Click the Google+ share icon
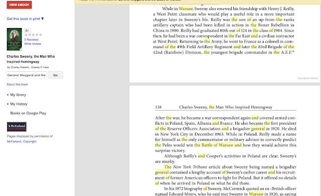The height and width of the screenshot is (196, 321). (28, 31)
